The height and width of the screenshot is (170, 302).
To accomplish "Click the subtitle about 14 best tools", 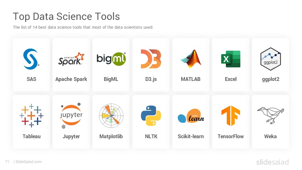I will 83,27.
